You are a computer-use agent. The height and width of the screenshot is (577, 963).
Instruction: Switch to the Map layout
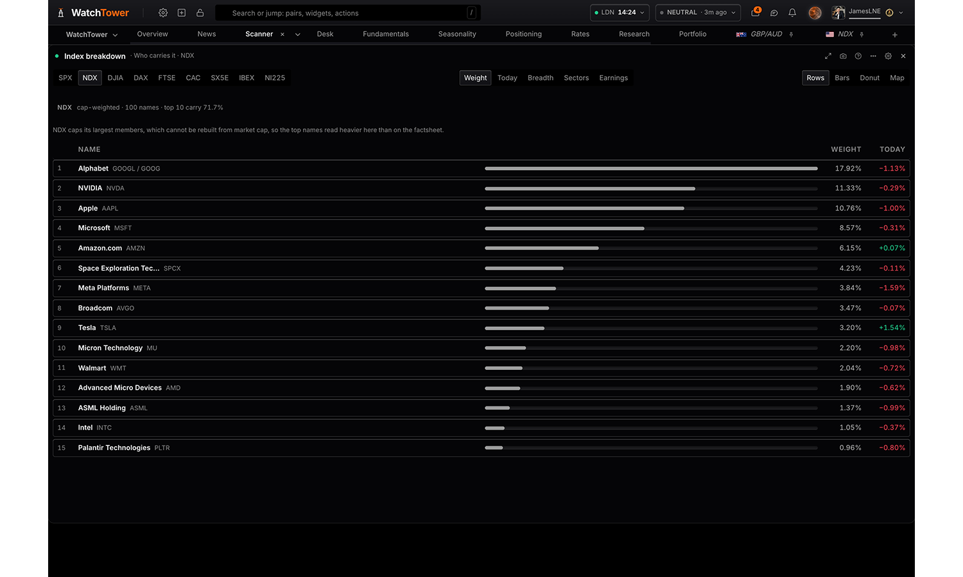point(897,78)
